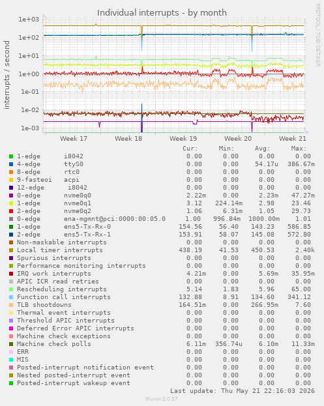Click the 164.51m current value of TLB shootdowns
Viewport: 324px width, 406px height.
point(192,305)
